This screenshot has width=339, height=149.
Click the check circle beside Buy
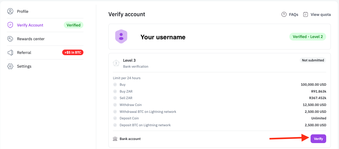point(115,84)
